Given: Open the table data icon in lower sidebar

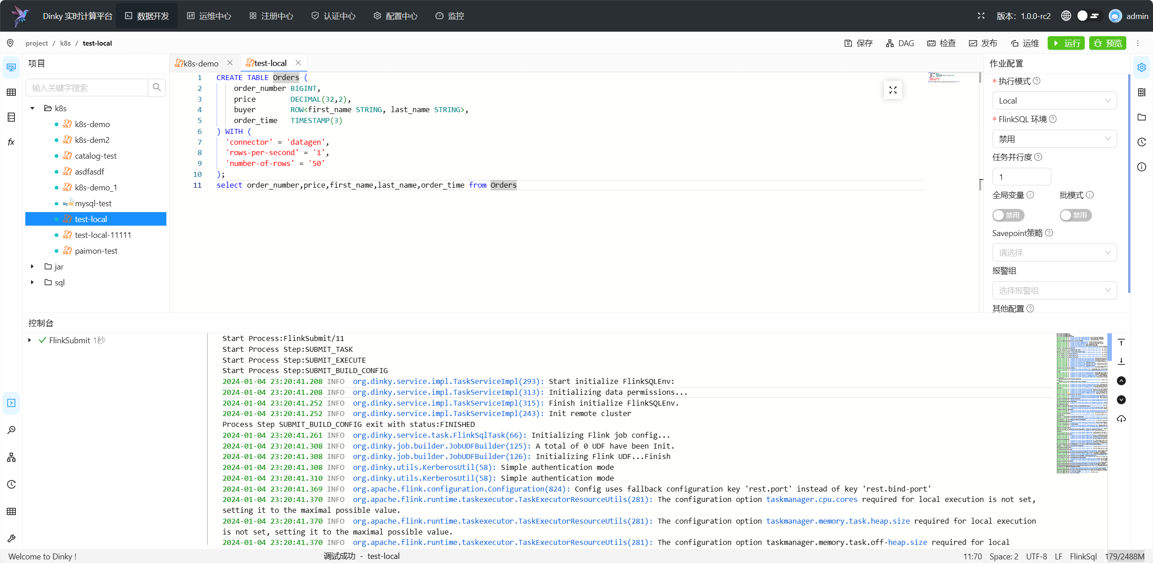Looking at the screenshot, I should tap(11, 511).
